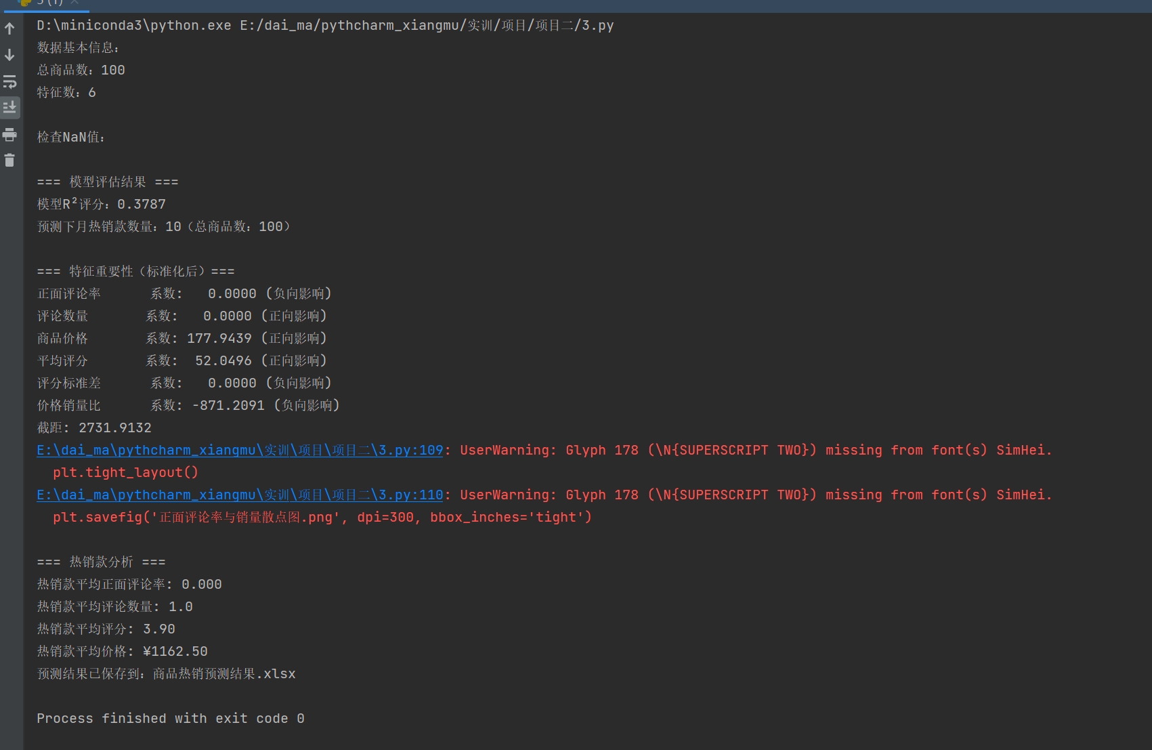Open the 3.py:109 traceback link
1152x750 pixels.
(240, 450)
